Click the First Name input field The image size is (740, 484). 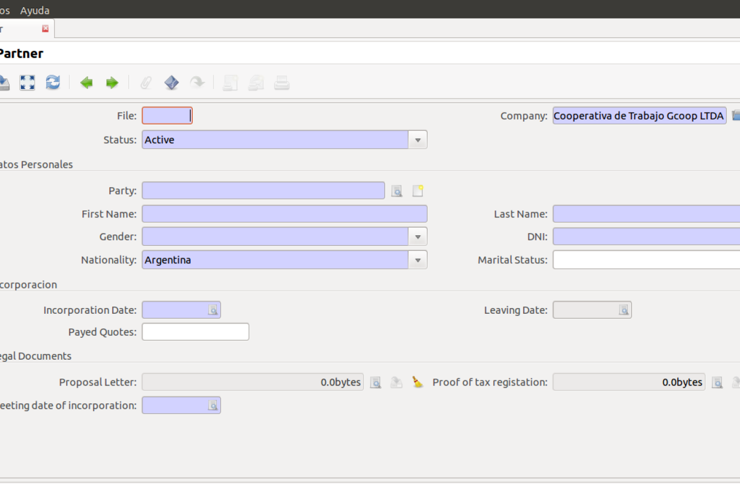[x=284, y=214]
